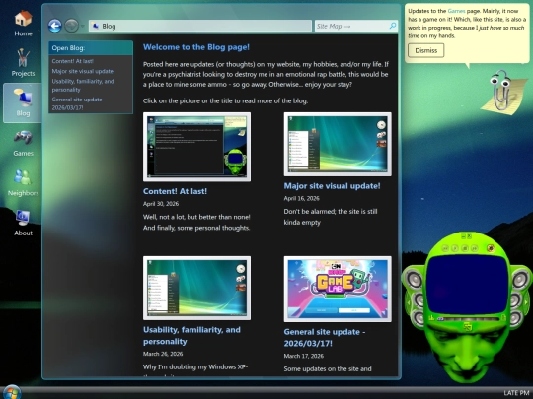Open the Windows Start orb
Screen dimensions: 533x399
pyautogui.click(x=11, y=392)
